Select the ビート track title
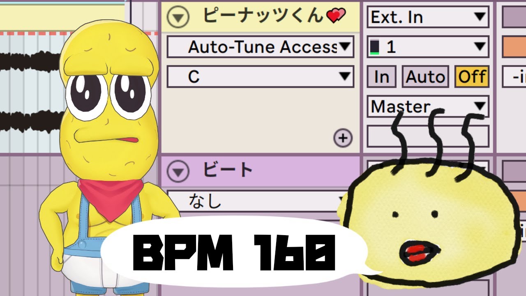 [228, 169]
